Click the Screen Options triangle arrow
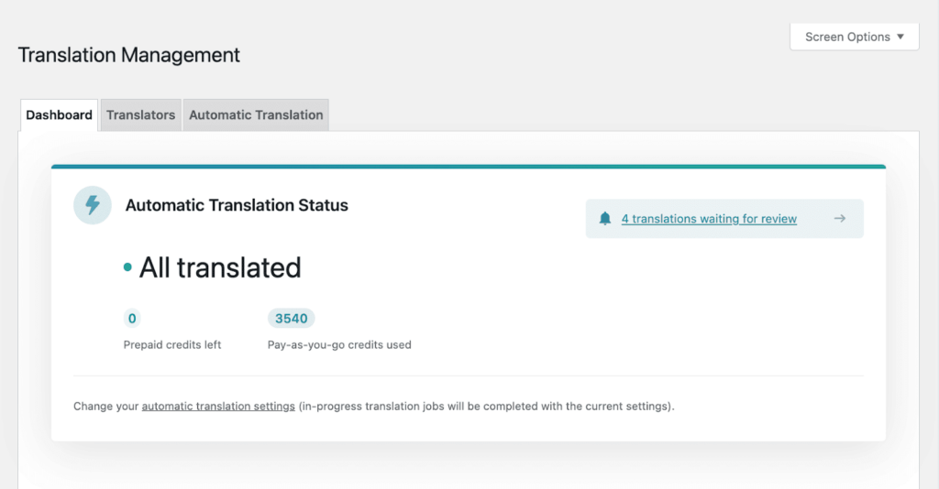 [x=900, y=37]
